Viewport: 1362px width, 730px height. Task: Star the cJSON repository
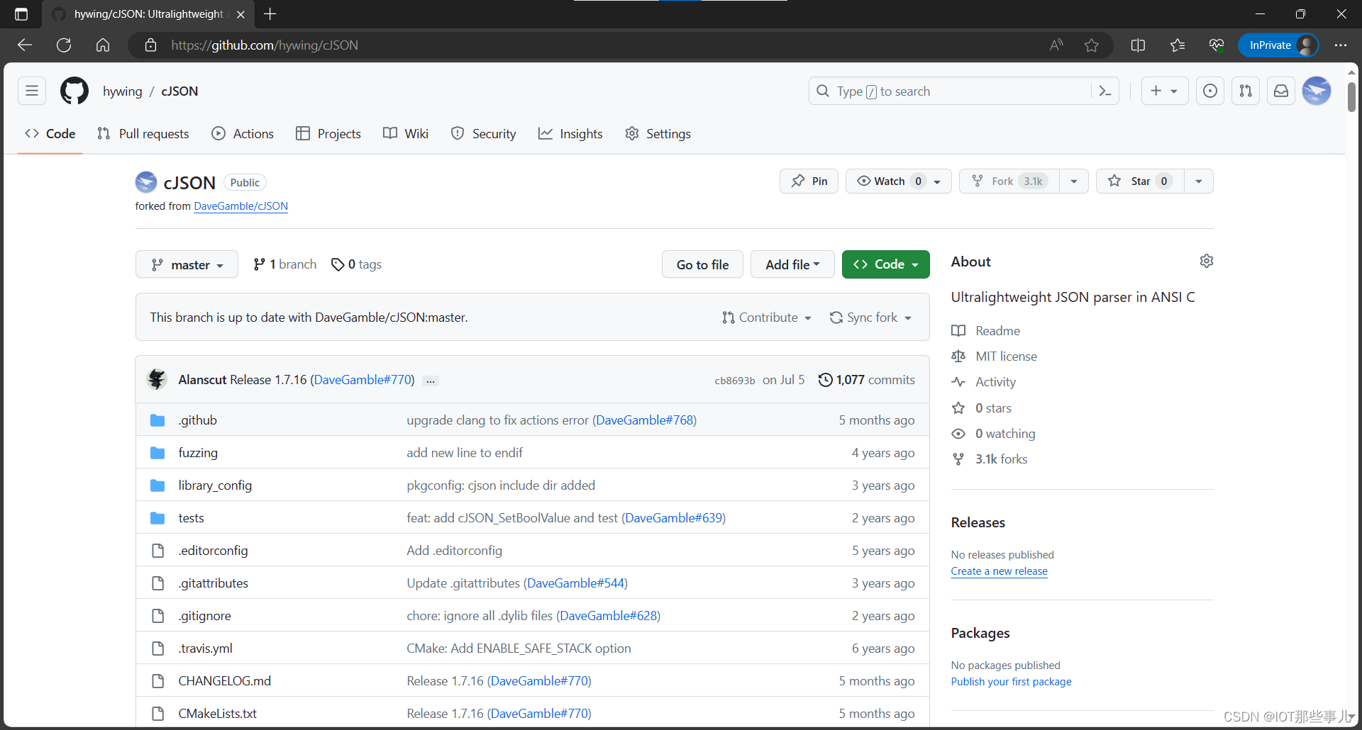click(x=1140, y=181)
